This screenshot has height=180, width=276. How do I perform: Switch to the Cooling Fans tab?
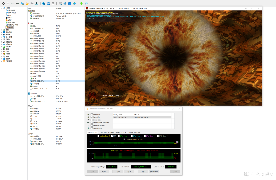coord(102,132)
